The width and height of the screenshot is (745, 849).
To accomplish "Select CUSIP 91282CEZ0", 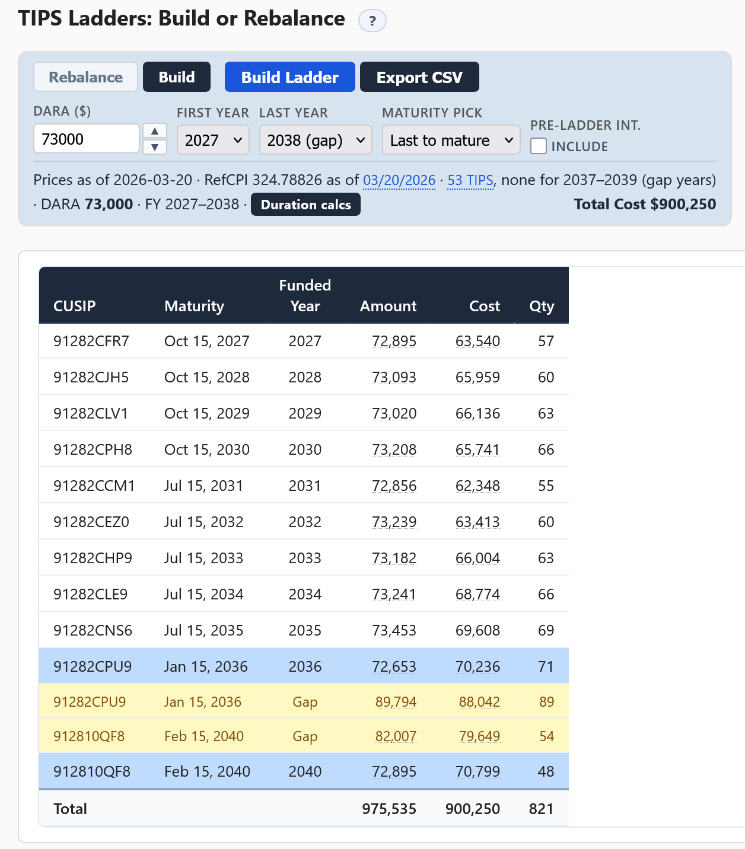I will click(x=91, y=522).
